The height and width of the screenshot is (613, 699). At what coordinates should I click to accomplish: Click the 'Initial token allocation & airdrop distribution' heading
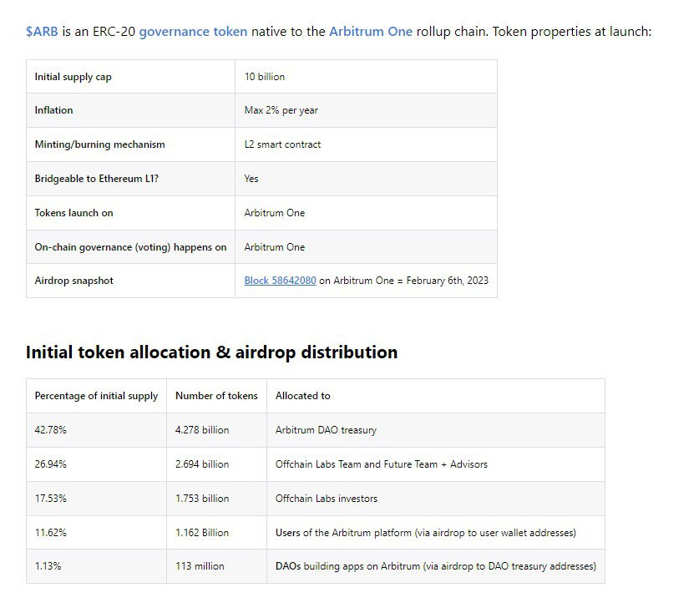(211, 352)
